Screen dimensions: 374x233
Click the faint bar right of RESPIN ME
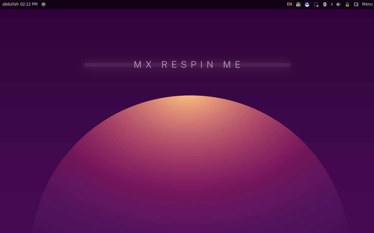pos(266,65)
